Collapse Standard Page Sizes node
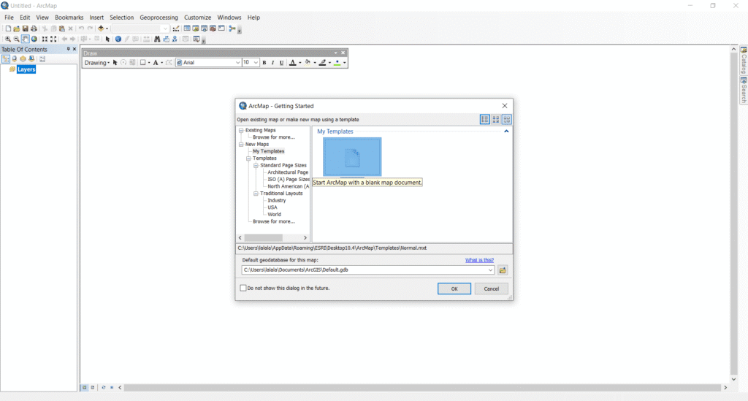 coord(256,166)
